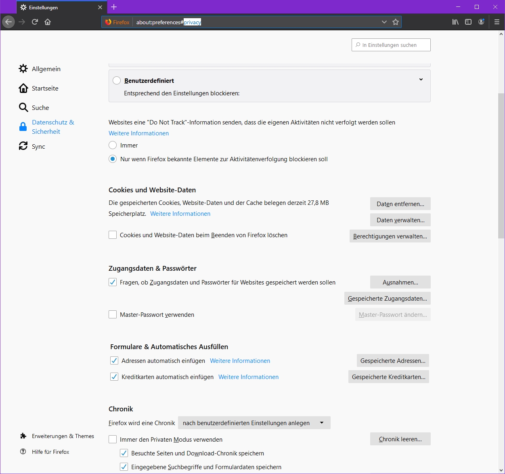Select Datenschutz & Sicherheit category
The height and width of the screenshot is (474, 505).
pos(46,127)
